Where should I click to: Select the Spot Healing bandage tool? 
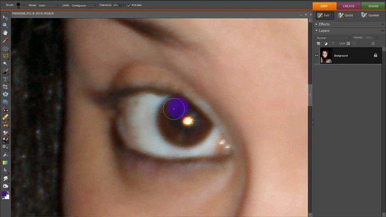pos(5,118)
